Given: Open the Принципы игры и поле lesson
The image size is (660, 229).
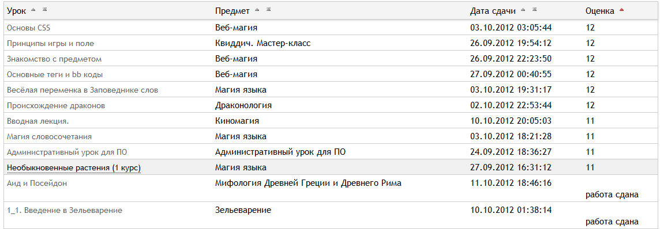Looking at the screenshot, I should (51, 44).
